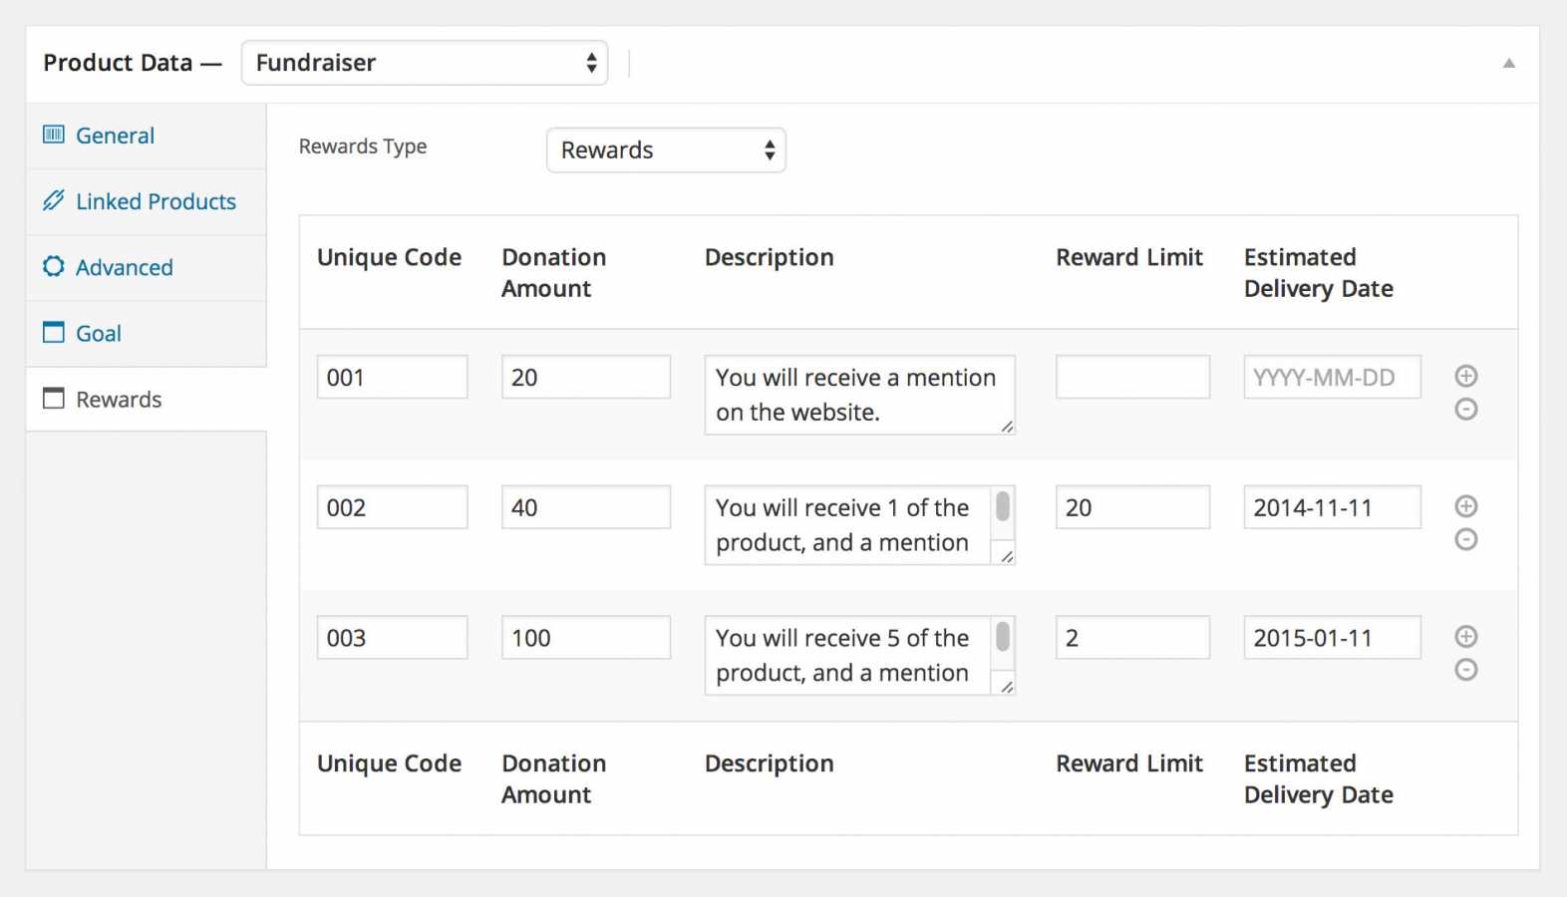The height and width of the screenshot is (897, 1567).
Task: Click the Donation Amount field with 100
Action: 586,638
